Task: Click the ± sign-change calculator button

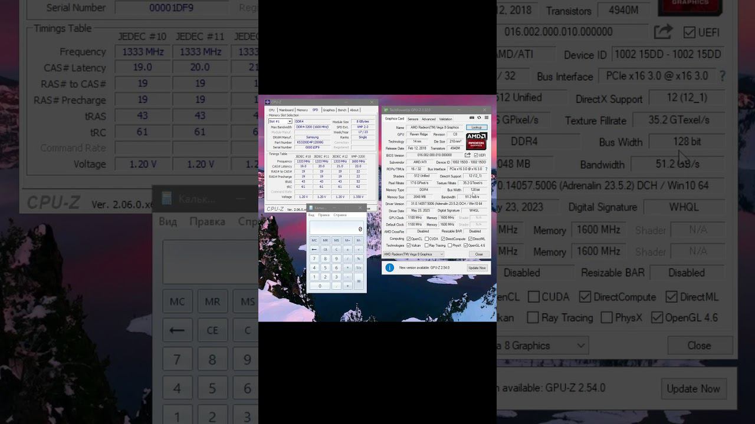Action: tap(347, 249)
